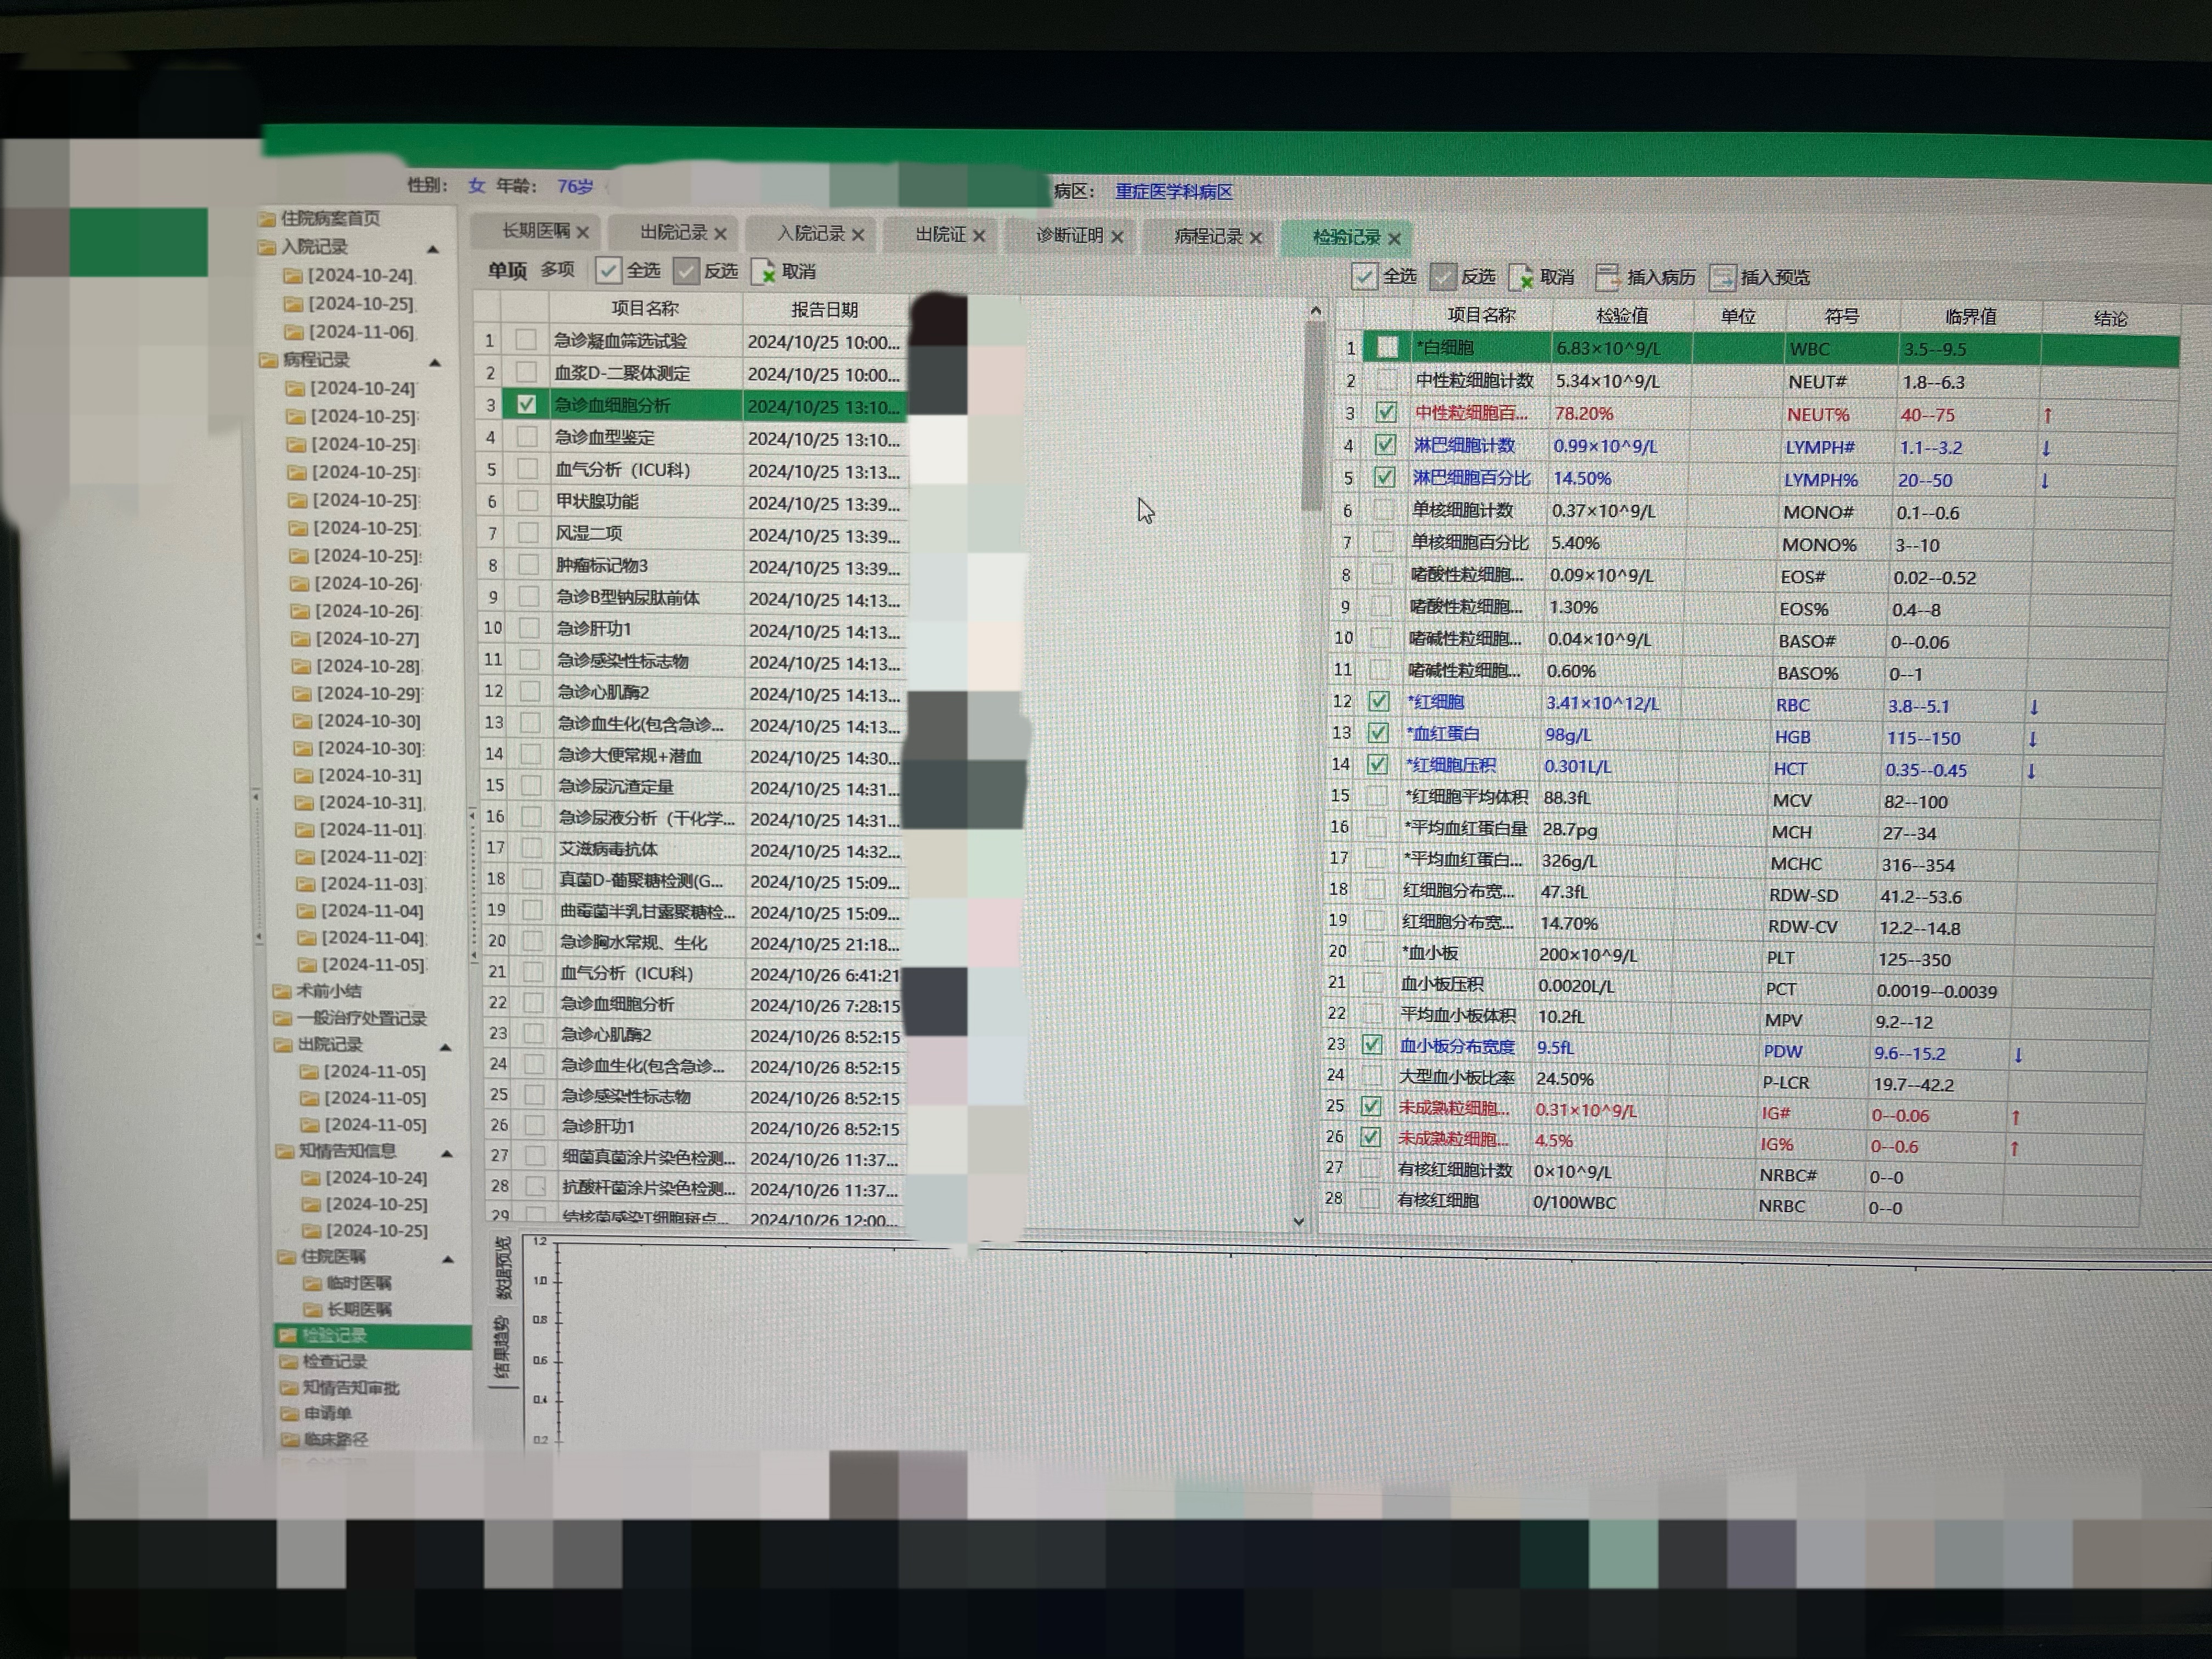This screenshot has width=2212, height=1659.
Task: Click the 全选 icon above the test item list
Action: (x=607, y=270)
